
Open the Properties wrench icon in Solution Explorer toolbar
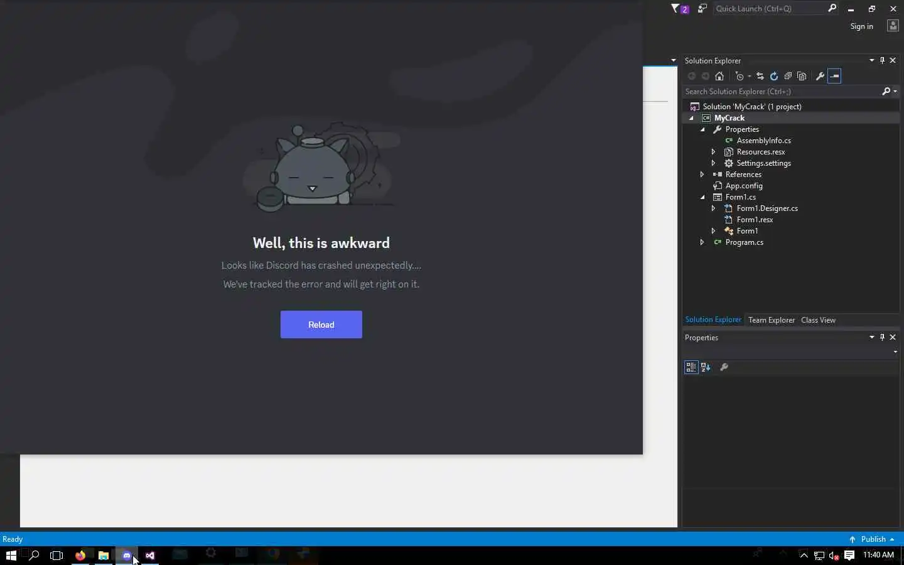tap(820, 76)
